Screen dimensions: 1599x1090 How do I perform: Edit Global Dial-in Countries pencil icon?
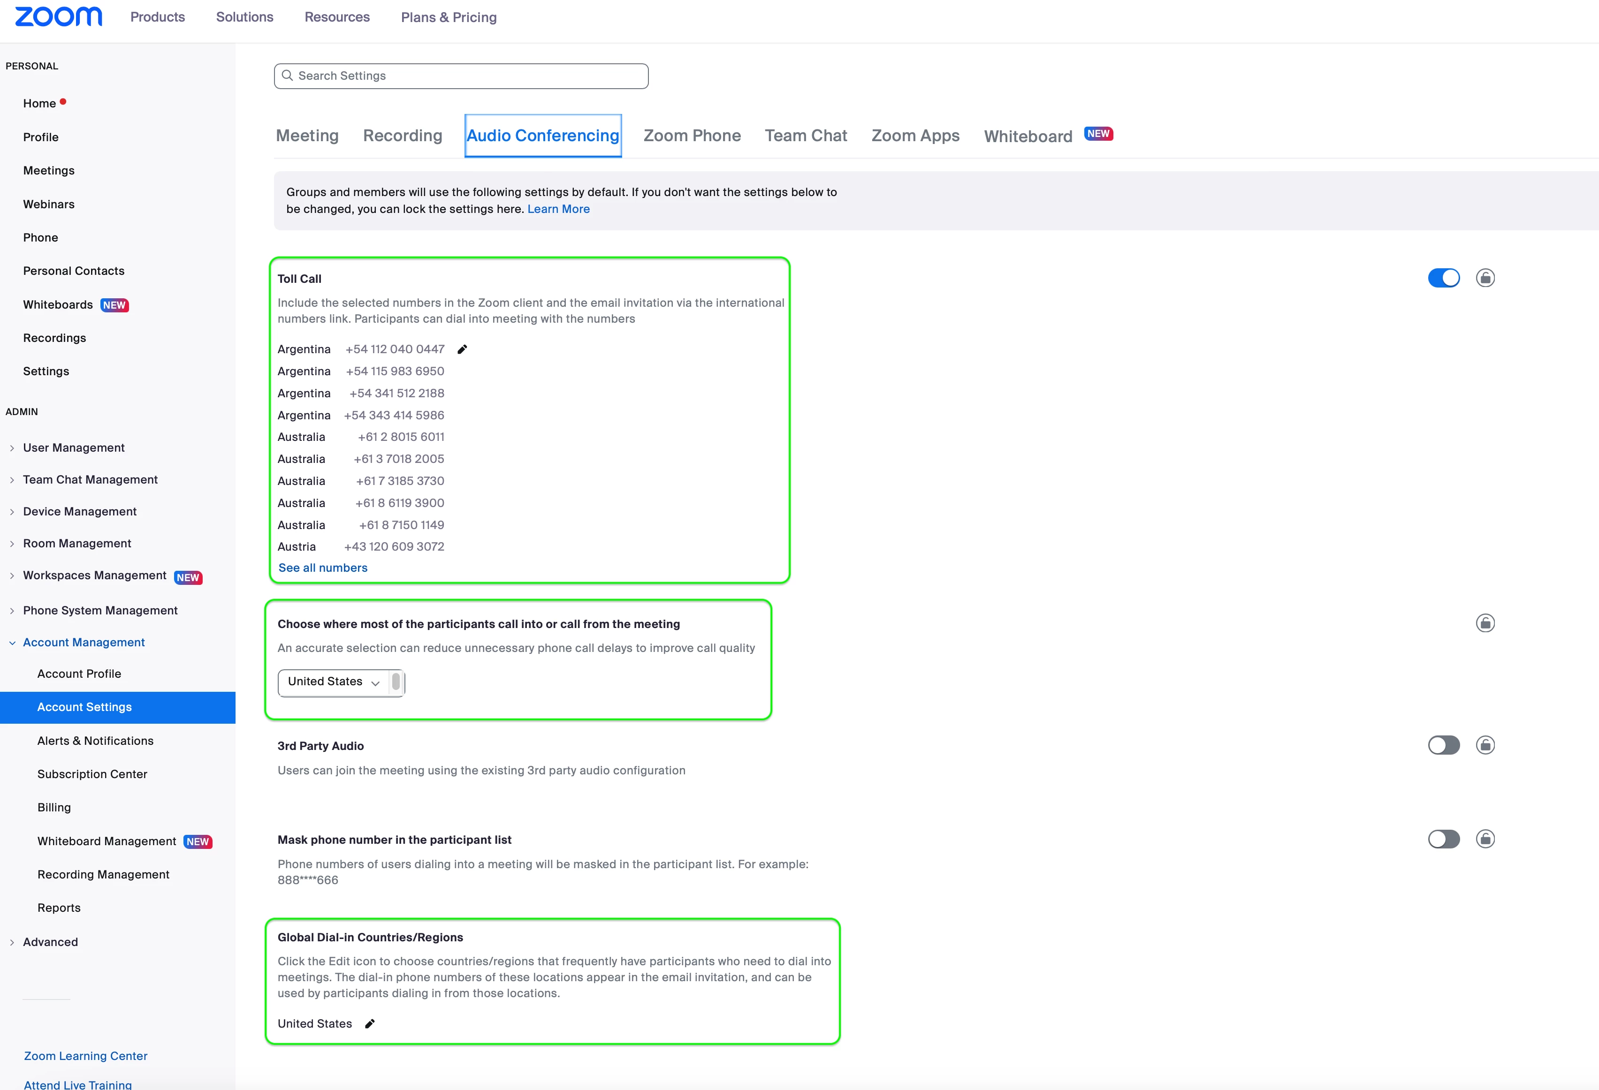click(369, 1024)
